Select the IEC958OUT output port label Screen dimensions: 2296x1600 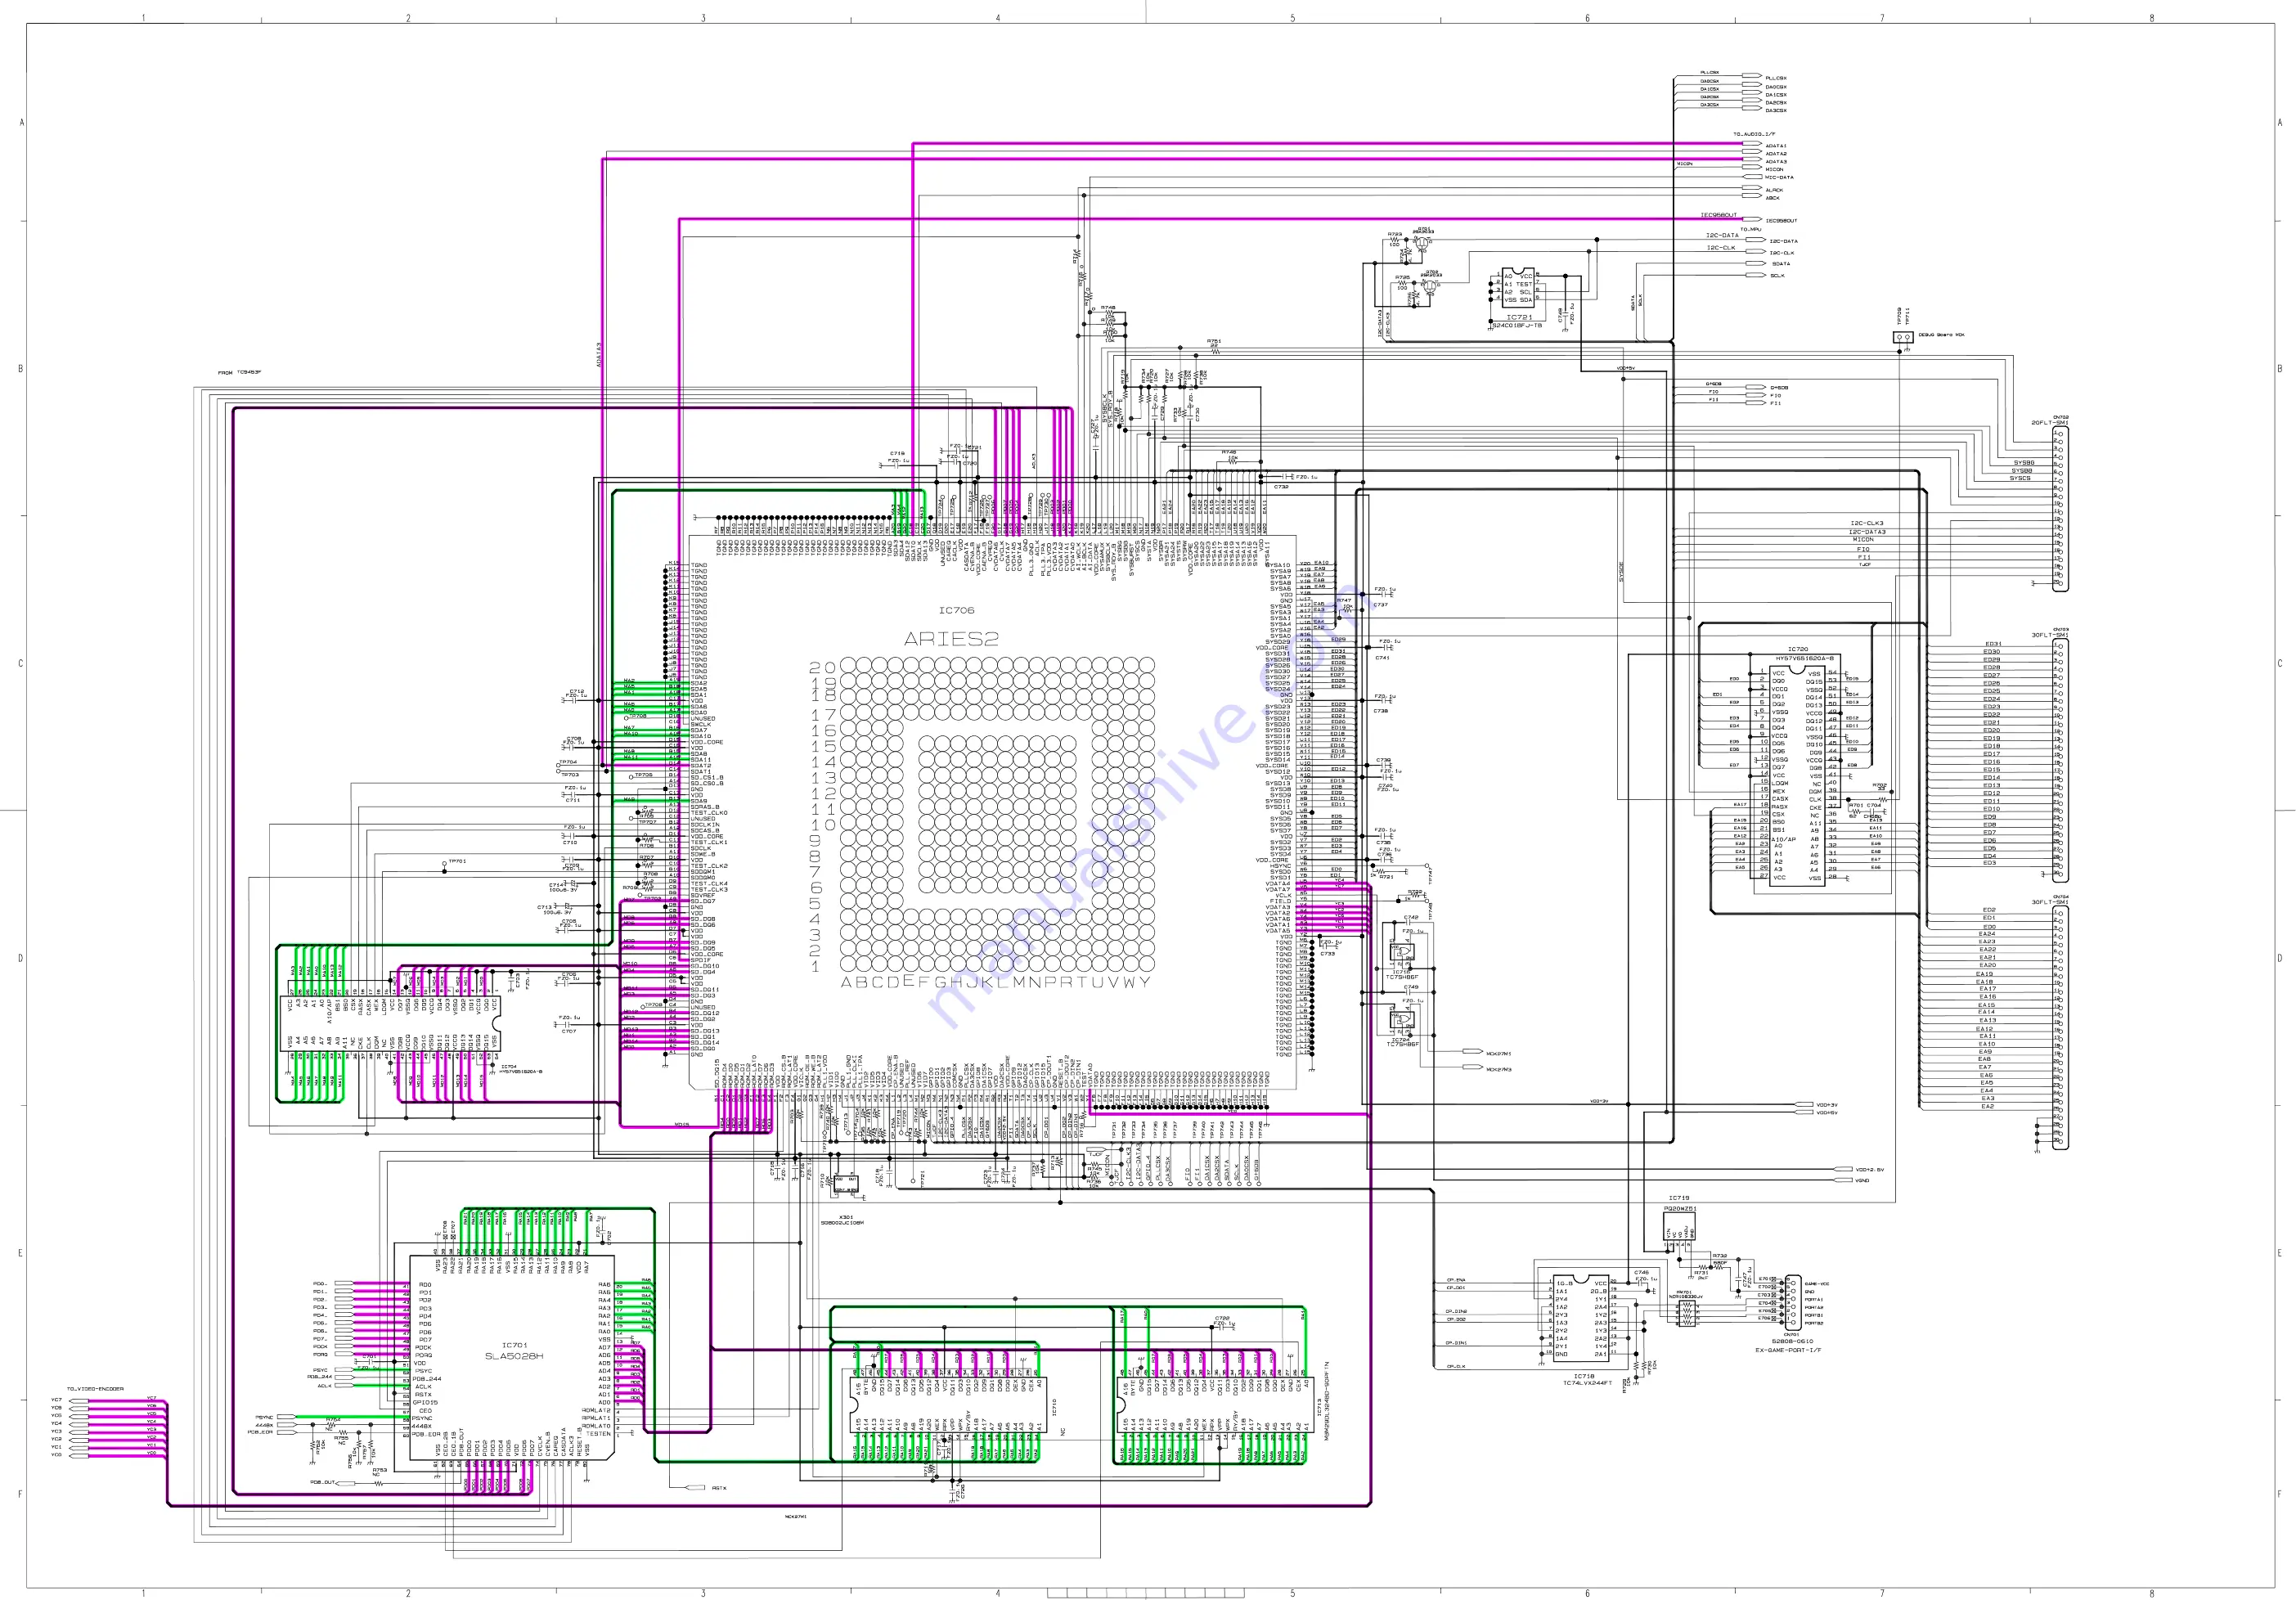(x=1781, y=221)
